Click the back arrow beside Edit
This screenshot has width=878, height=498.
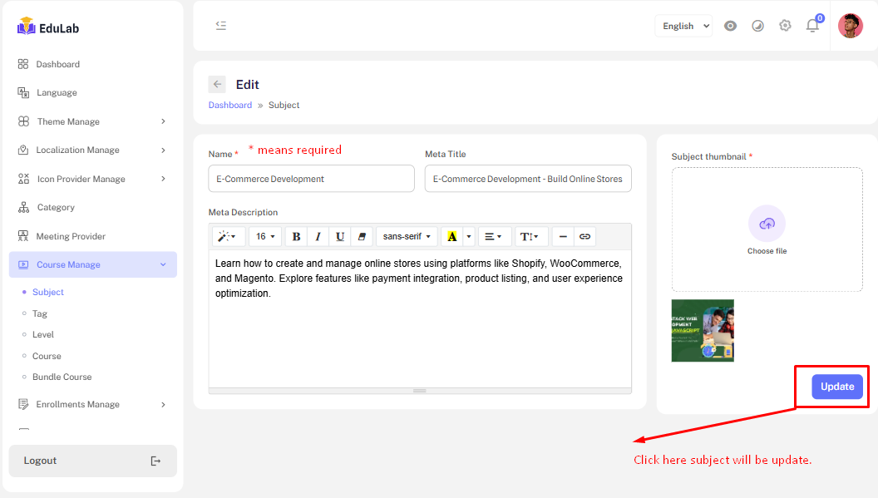pyautogui.click(x=217, y=84)
